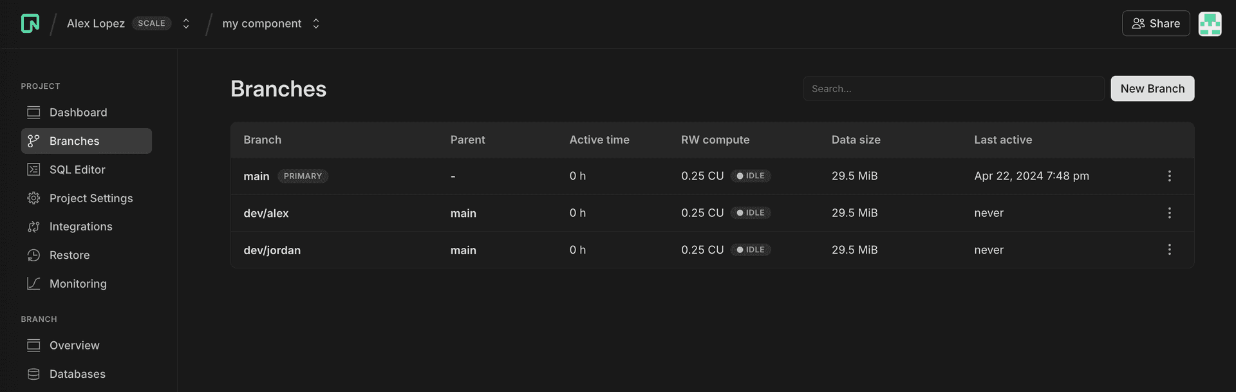The height and width of the screenshot is (392, 1236).
Task: Go to branch Overview in sidebar
Action: (x=74, y=346)
